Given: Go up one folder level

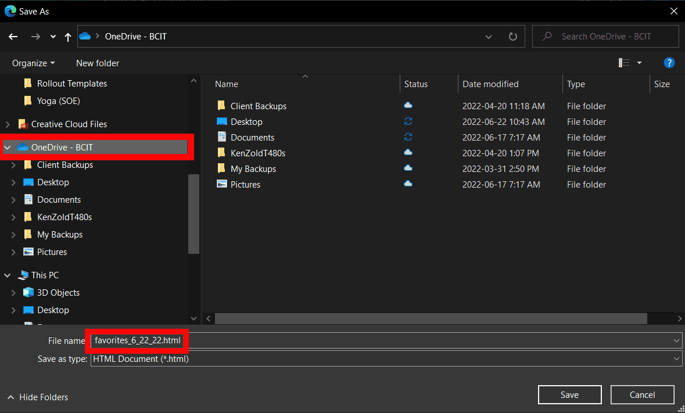Looking at the screenshot, I should 68,37.
